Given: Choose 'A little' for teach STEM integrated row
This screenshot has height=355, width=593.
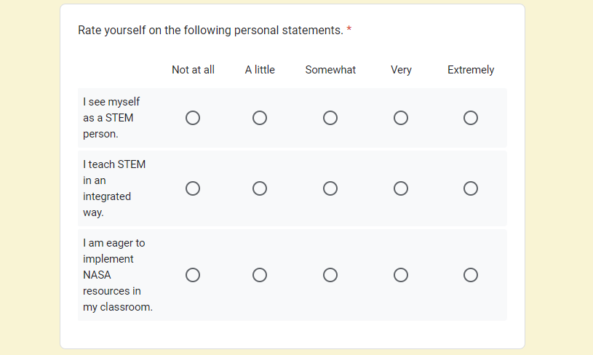Looking at the screenshot, I should click(x=260, y=188).
